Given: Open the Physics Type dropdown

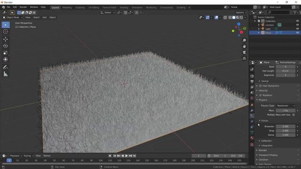Looking at the screenshot, I should 285,106.
